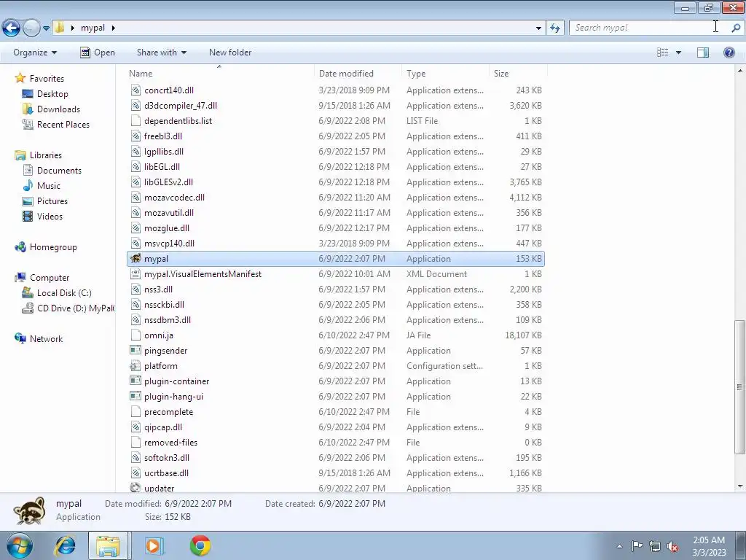Select the ucrtbase.dll file name
Screen dimensions: 746x560
(167, 472)
